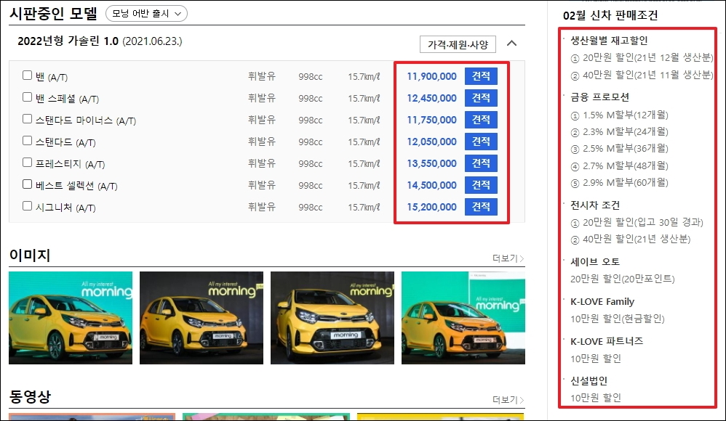Click 40만원 할인(21년 11월 생산분) line
This screenshot has height=421, width=726.
[642, 75]
